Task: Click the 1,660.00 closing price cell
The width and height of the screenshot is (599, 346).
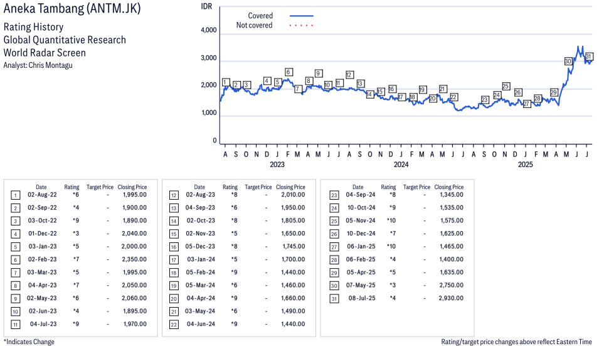Action: coord(293,298)
